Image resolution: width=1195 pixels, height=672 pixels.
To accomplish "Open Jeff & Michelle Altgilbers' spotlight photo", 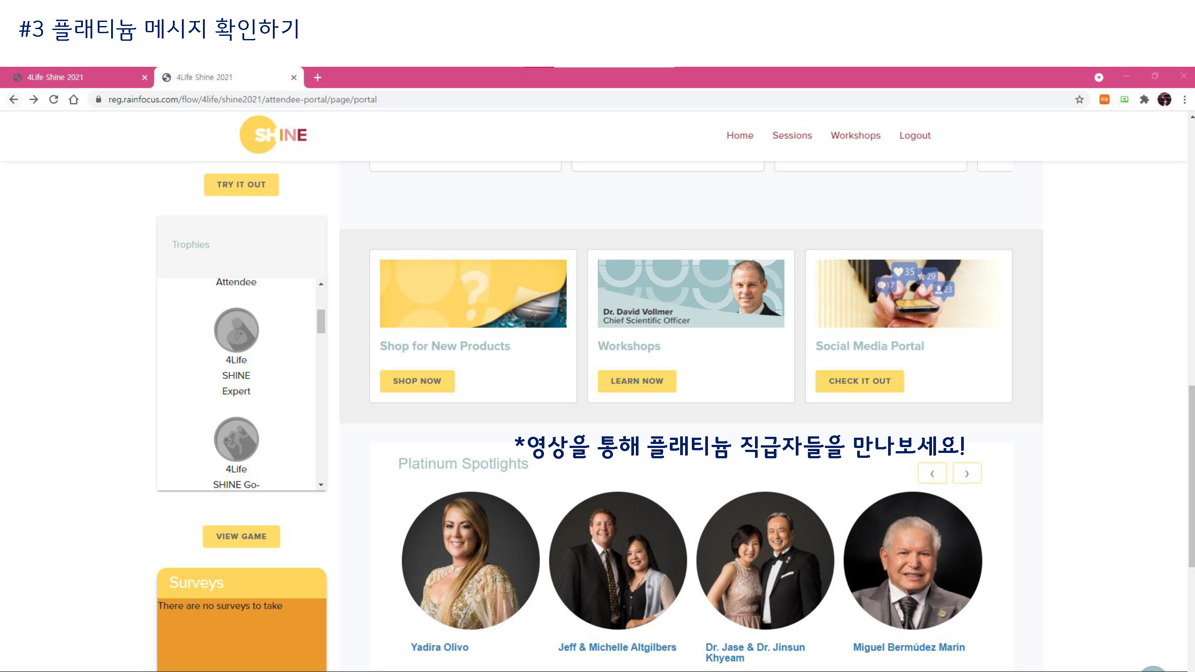I will click(618, 561).
